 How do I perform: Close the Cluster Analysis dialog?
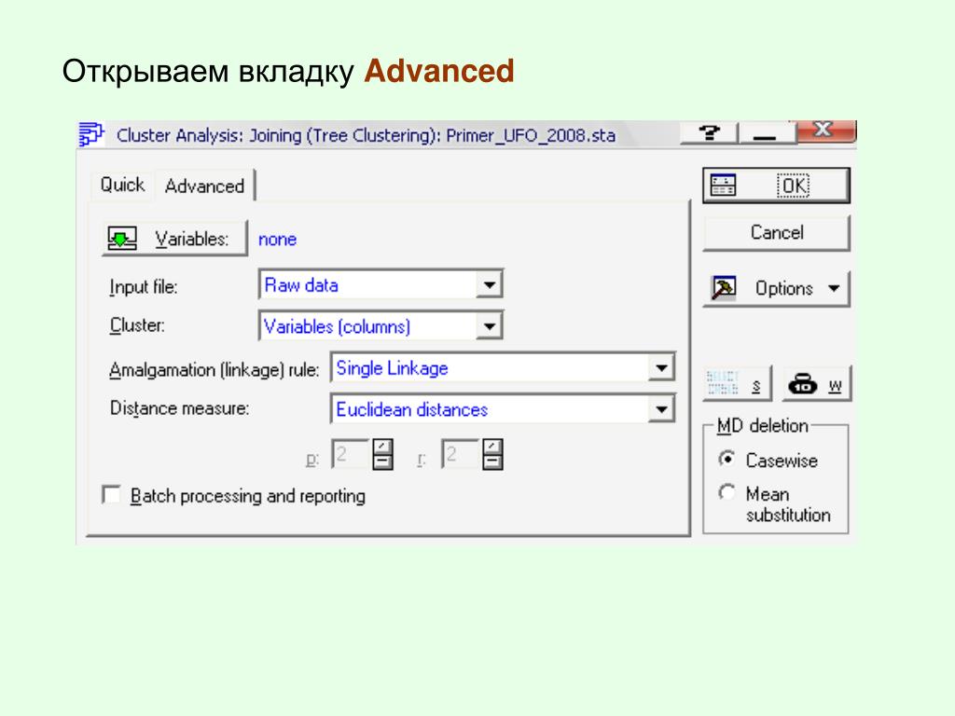click(x=825, y=131)
